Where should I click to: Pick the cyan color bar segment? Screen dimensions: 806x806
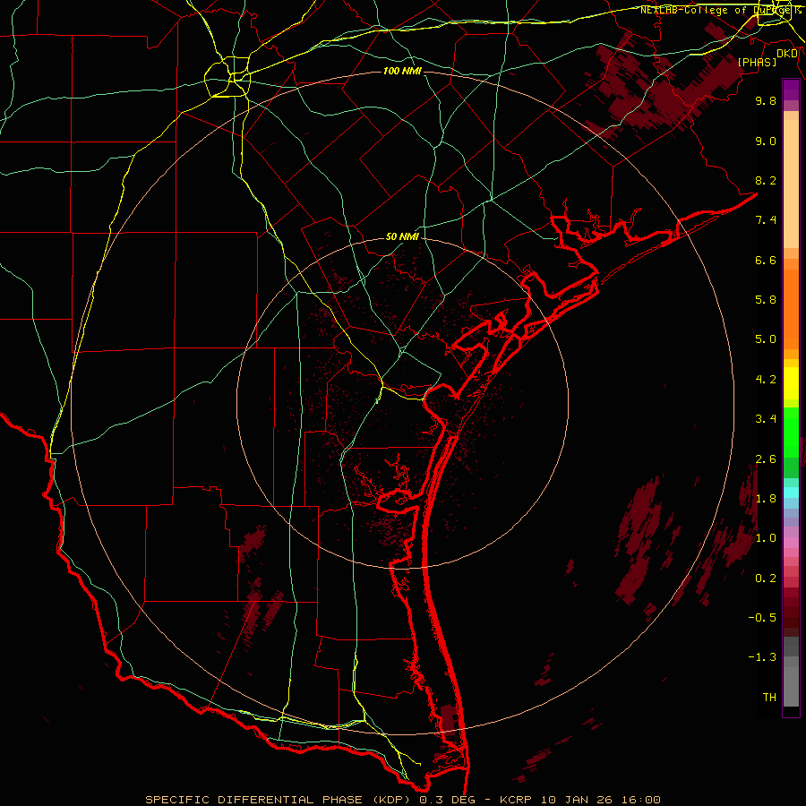tap(791, 493)
